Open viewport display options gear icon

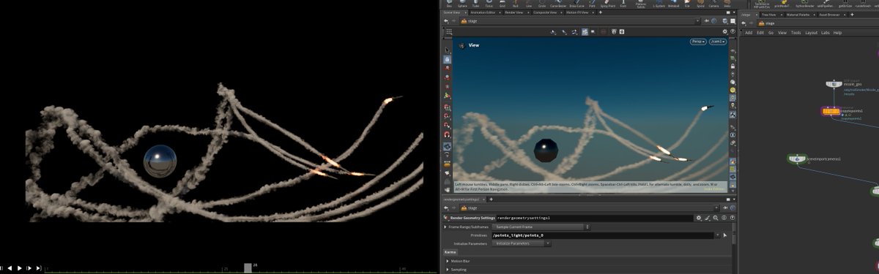(724, 31)
